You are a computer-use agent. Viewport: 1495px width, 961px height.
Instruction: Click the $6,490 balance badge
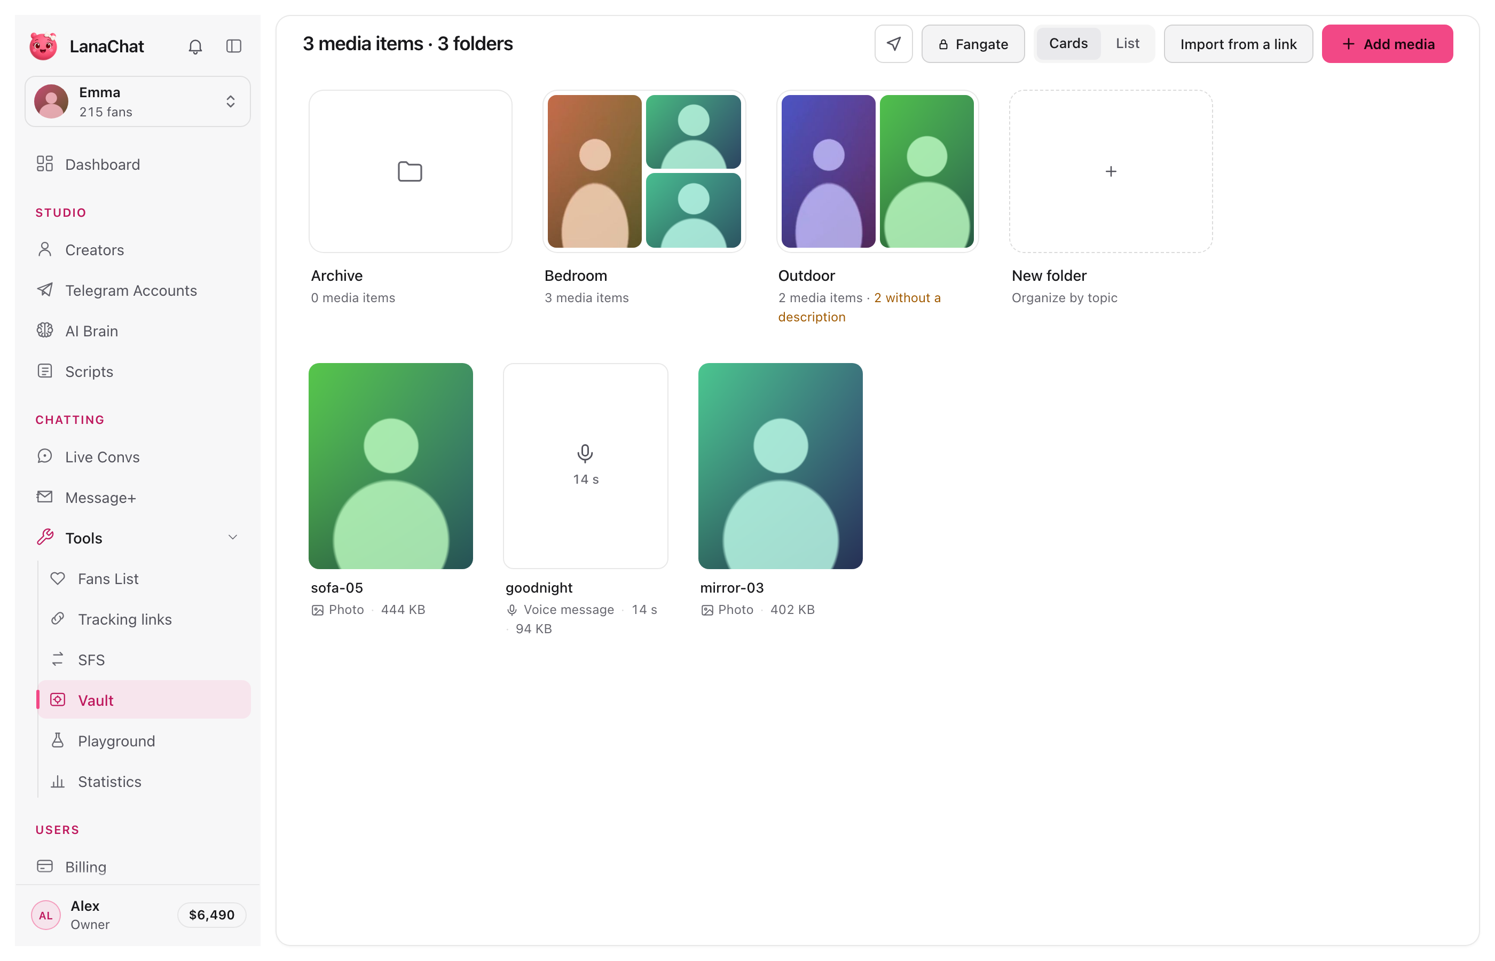click(x=211, y=915)
